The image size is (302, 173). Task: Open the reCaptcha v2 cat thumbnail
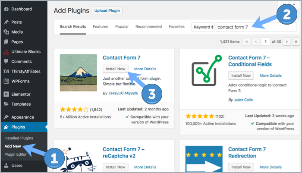tap(79, 159)
